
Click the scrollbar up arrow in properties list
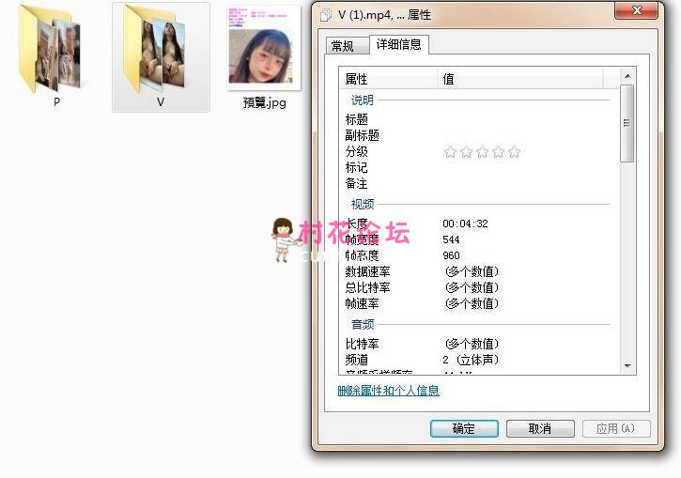point(627,76)
